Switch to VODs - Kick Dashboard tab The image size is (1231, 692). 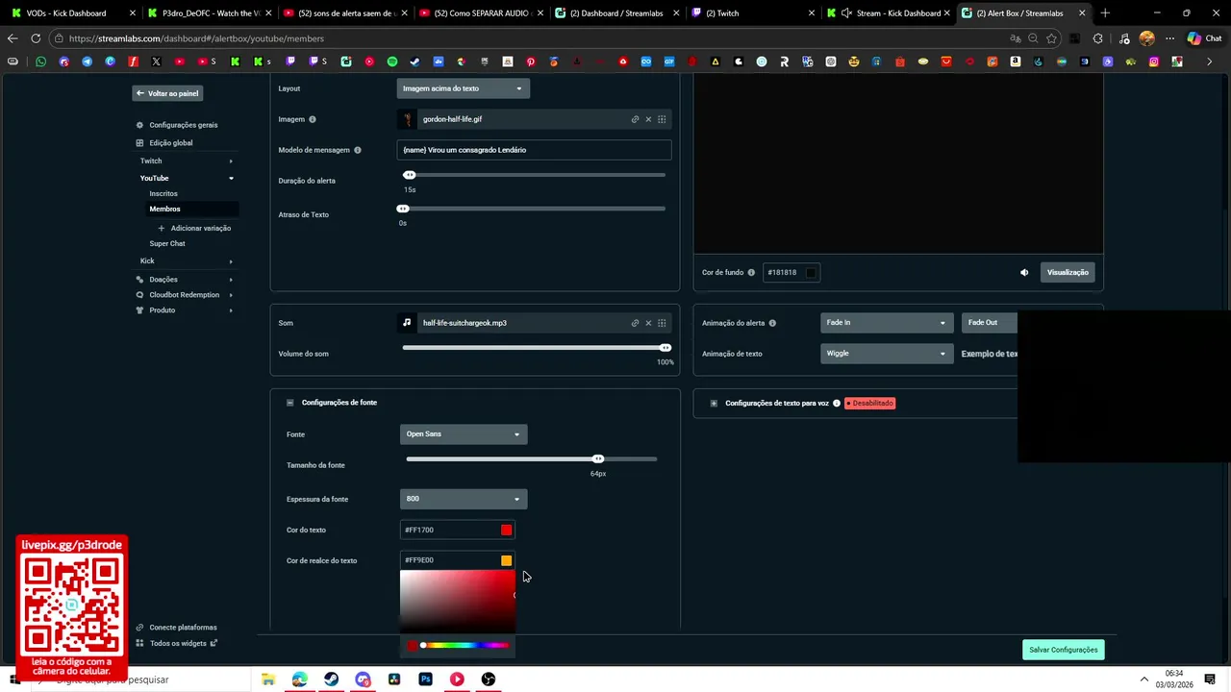click(67, 13)
